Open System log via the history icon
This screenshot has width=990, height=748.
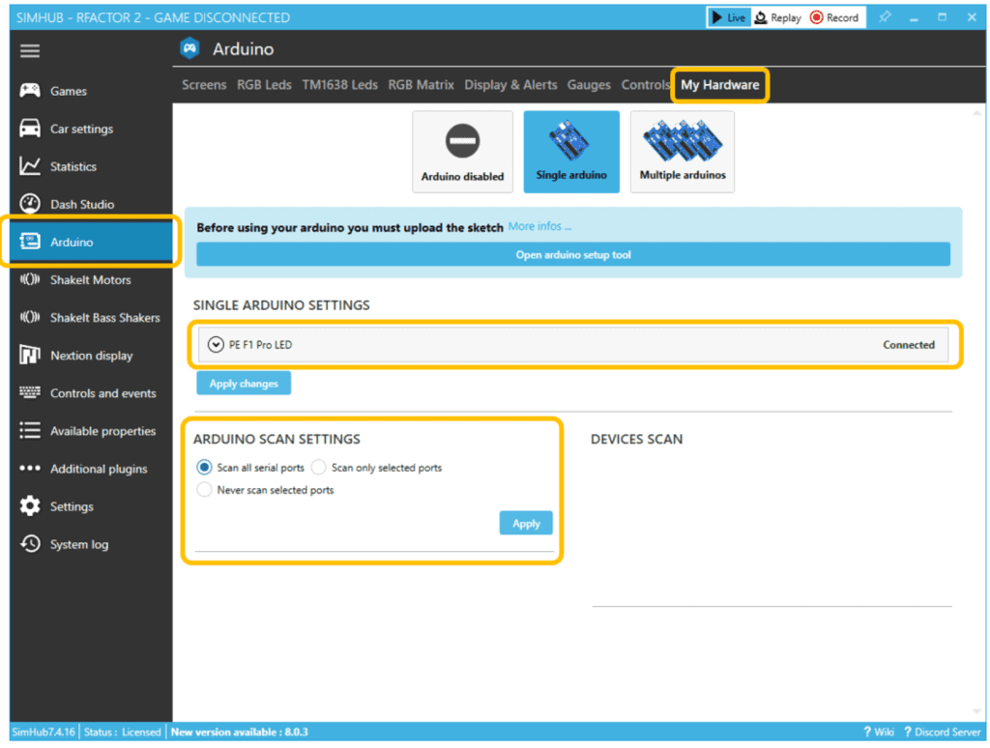coord(30,544)
